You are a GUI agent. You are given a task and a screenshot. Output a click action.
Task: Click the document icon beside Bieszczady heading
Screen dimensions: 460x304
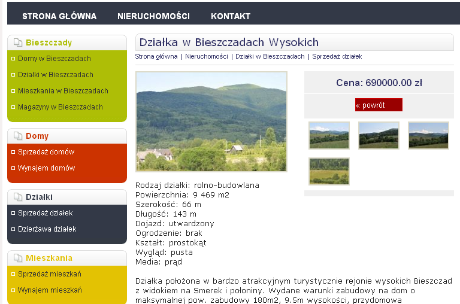point(18,43)
